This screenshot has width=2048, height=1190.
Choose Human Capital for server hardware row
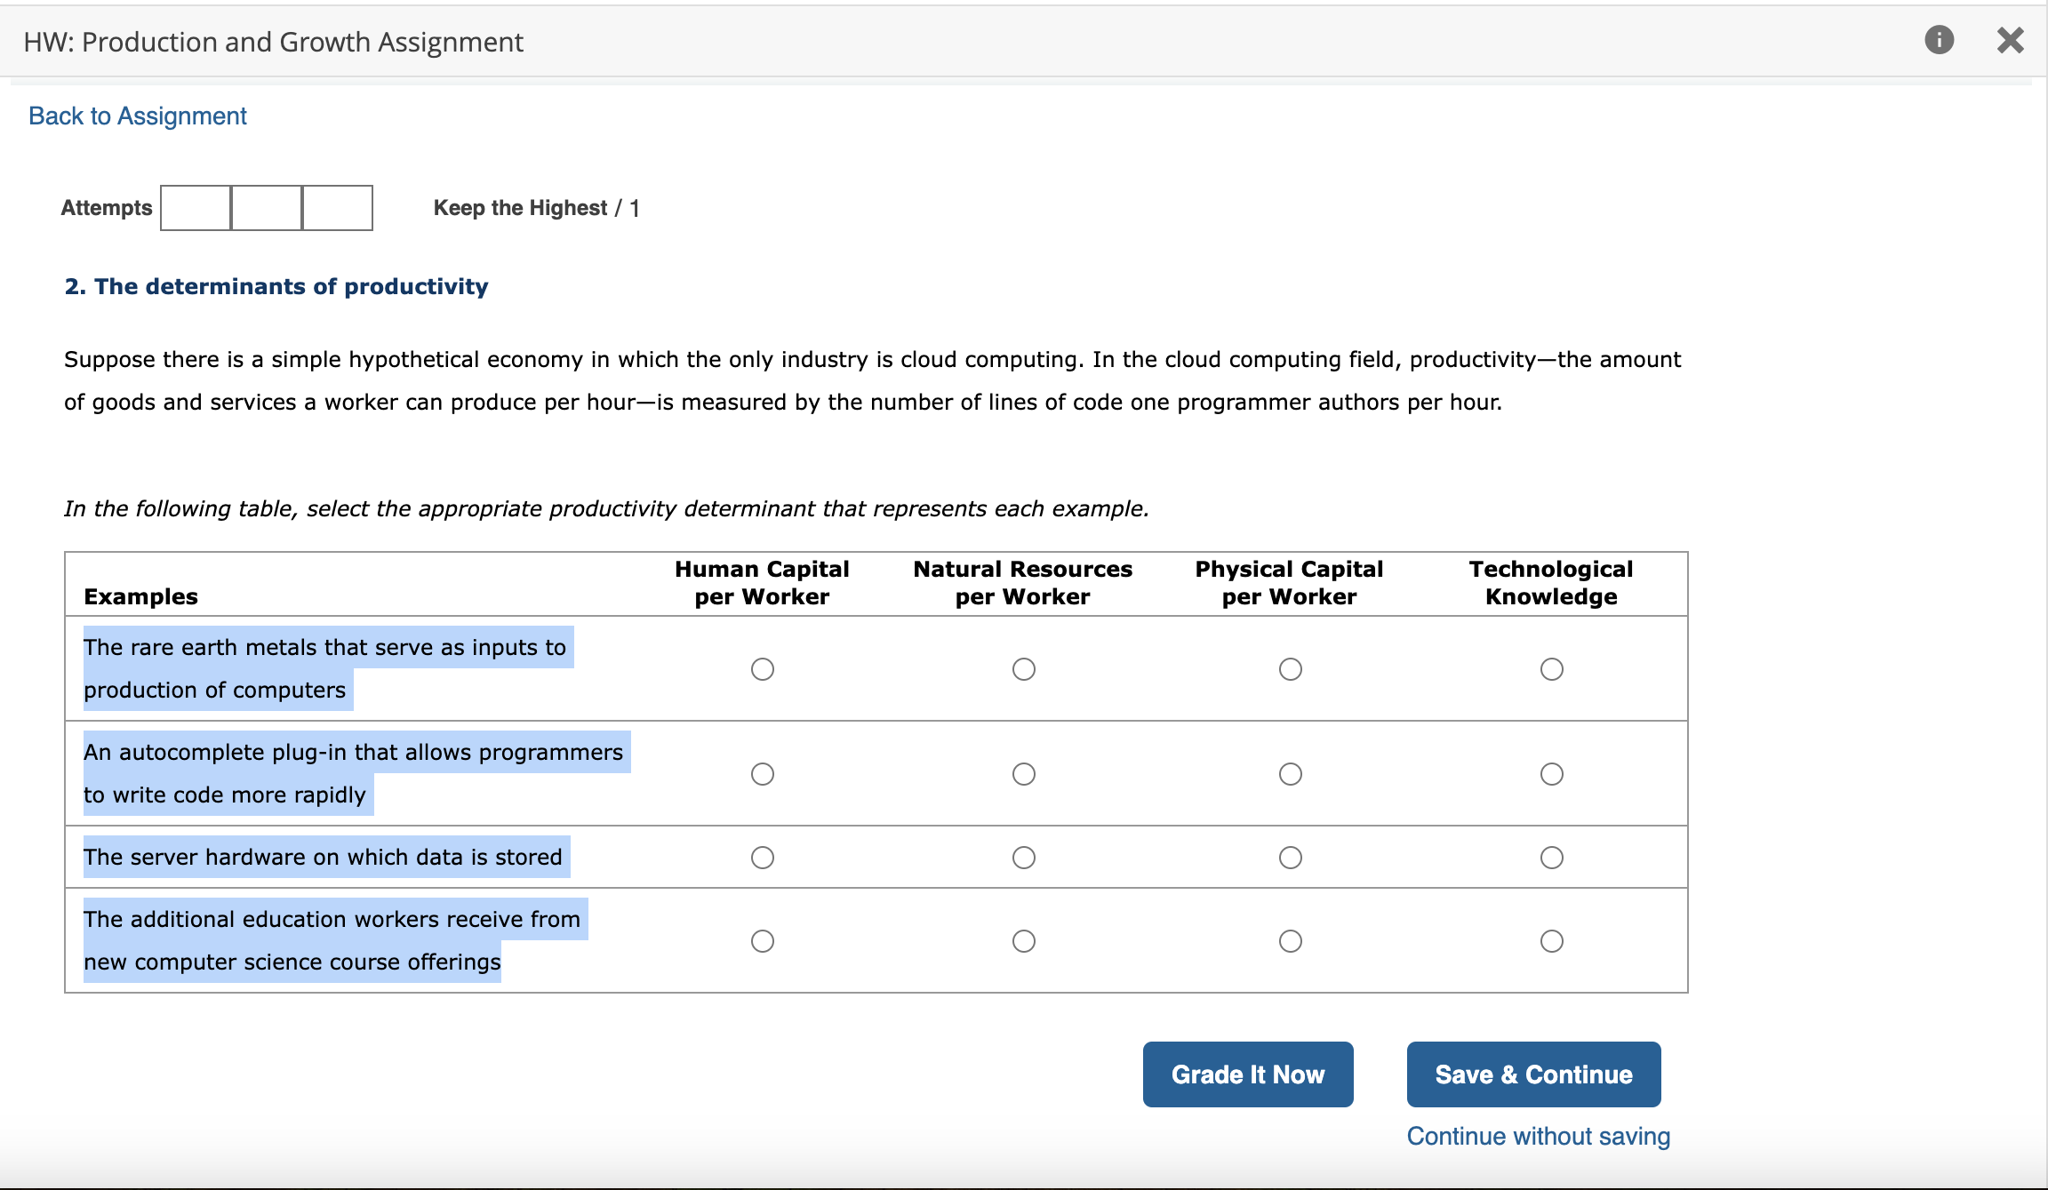pos(762,858)
